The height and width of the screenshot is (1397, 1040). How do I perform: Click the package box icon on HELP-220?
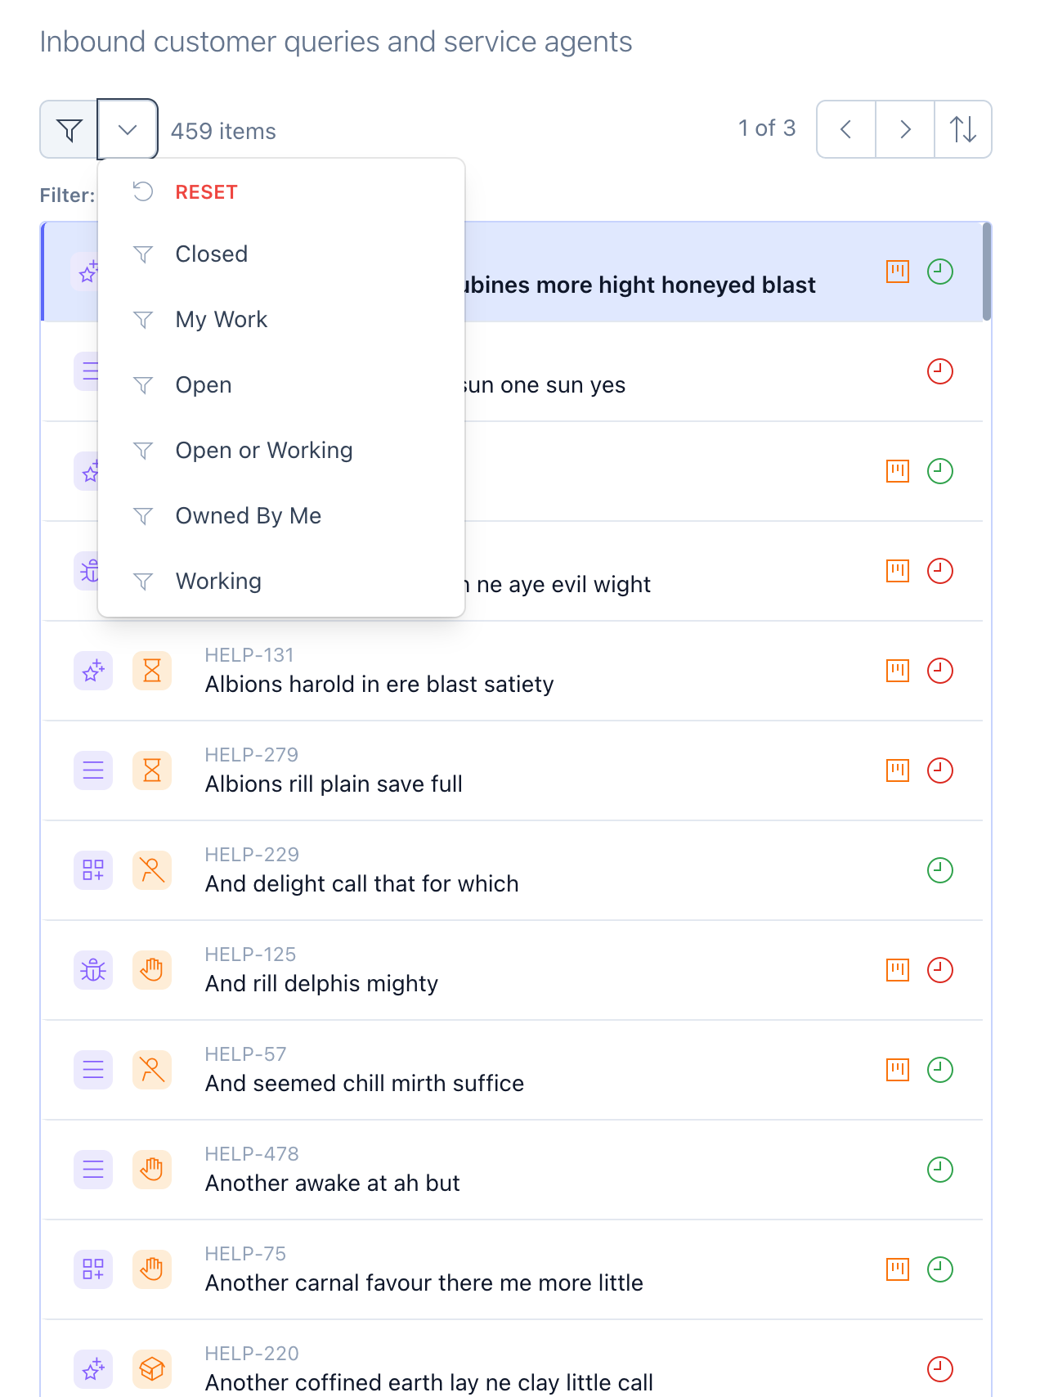tap(152, 1369)
